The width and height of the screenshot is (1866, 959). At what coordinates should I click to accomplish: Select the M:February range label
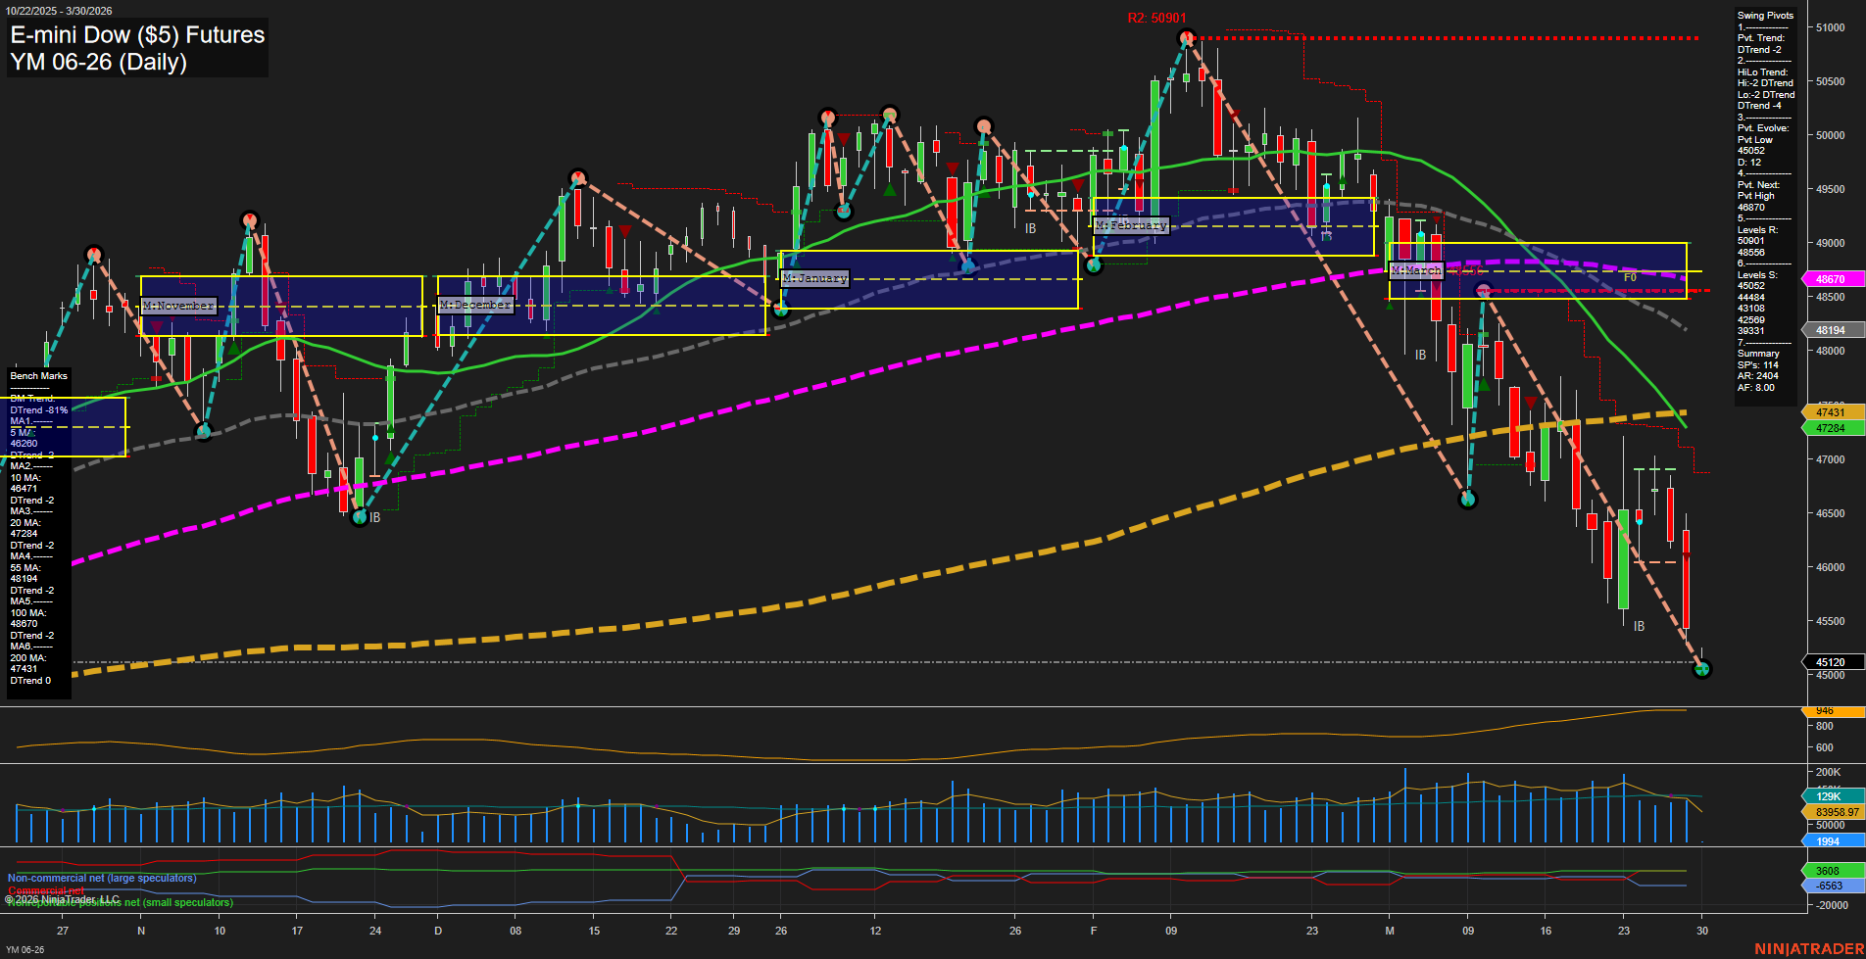click(1132, 225)
